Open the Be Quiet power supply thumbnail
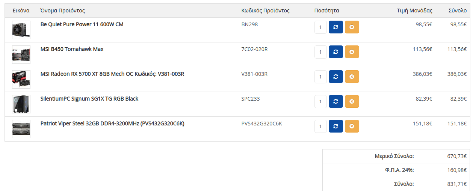The image size is (473, 193). [21, 30]
